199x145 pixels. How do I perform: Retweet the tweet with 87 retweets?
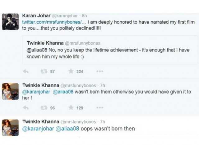pos(44,71)
